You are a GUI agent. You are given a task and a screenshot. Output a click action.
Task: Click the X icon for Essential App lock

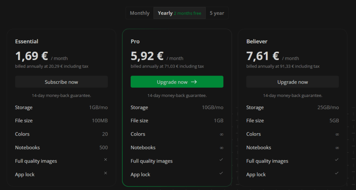106,173
